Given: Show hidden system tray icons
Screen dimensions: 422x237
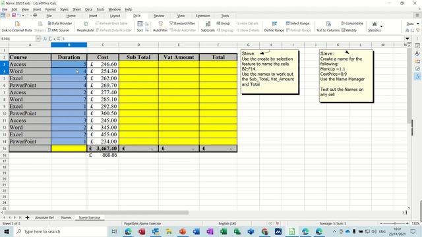Looking at the screenshot, I should point(334,231).
